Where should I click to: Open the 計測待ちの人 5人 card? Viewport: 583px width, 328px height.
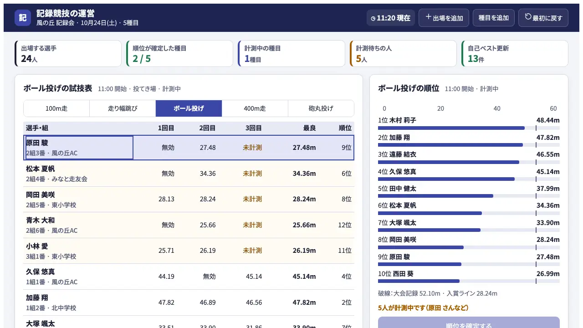[x=403, y=53]
